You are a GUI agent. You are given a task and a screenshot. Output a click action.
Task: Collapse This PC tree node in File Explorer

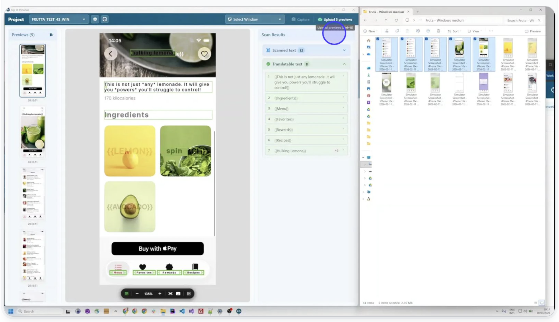(363, 157)
